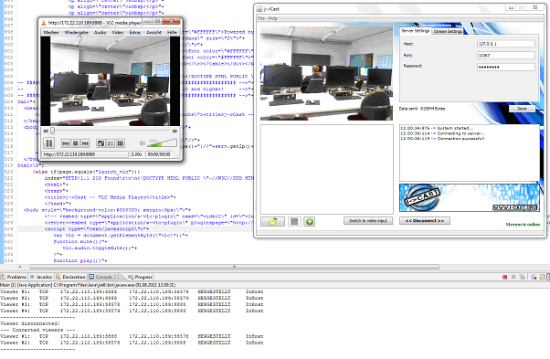Screen dimensions: 550x359
Task: Close the Console tab via its X
Action: pos(117,277)
